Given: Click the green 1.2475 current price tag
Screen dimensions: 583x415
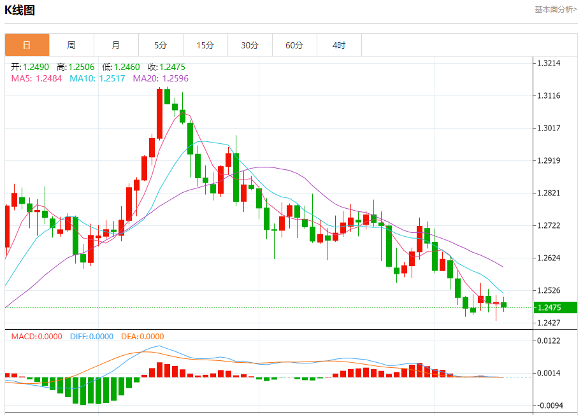Looking at the screenshot, I should pyautogui.click(x=556, y=307).
